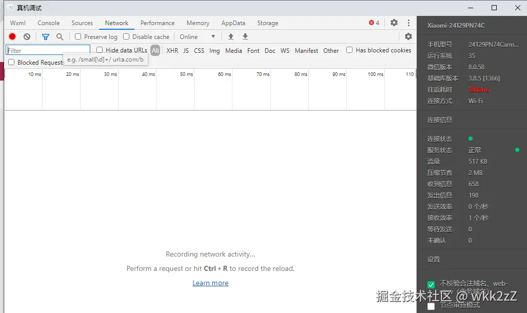This screenshot has width=527, height=313.
Task: Open DevTools settings gear in tab bar
Action: pyautogui.click(x=394, y=23)
